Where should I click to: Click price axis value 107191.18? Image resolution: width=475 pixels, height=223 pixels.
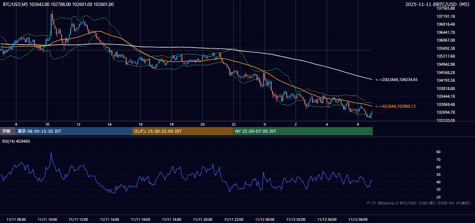[446, 16]
